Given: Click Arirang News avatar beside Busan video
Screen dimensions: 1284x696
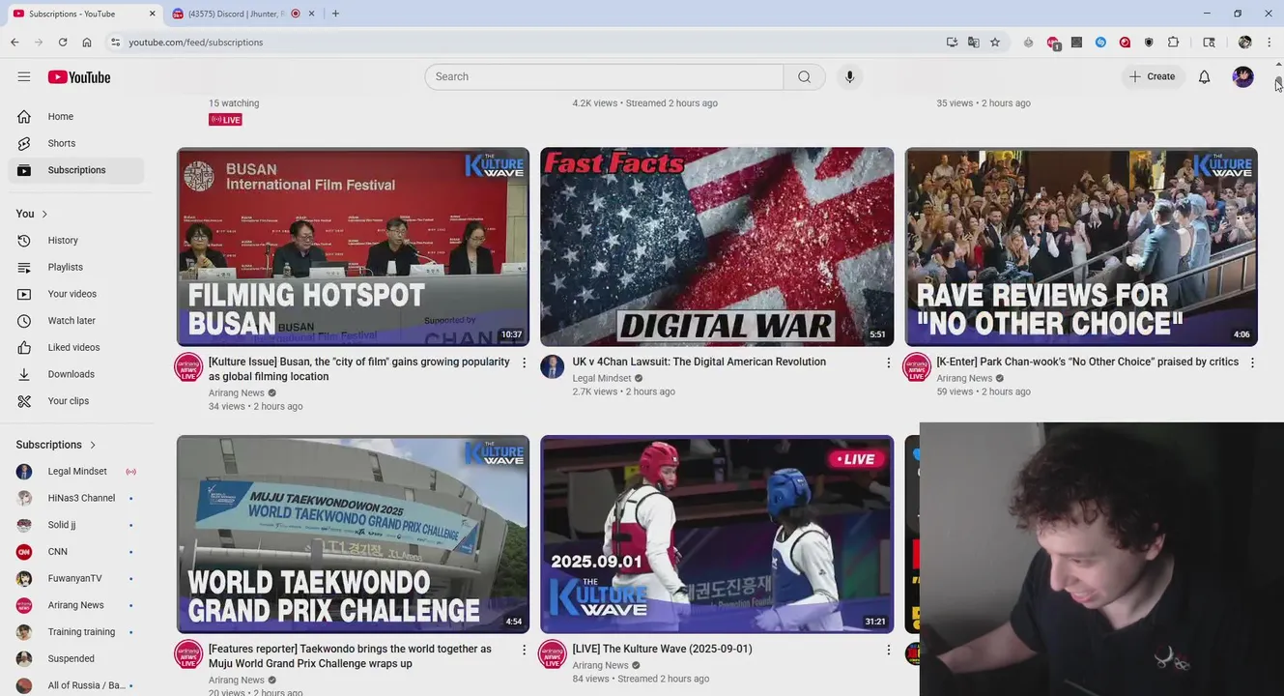Looking at the screenshot, I should tap(188, 367).
